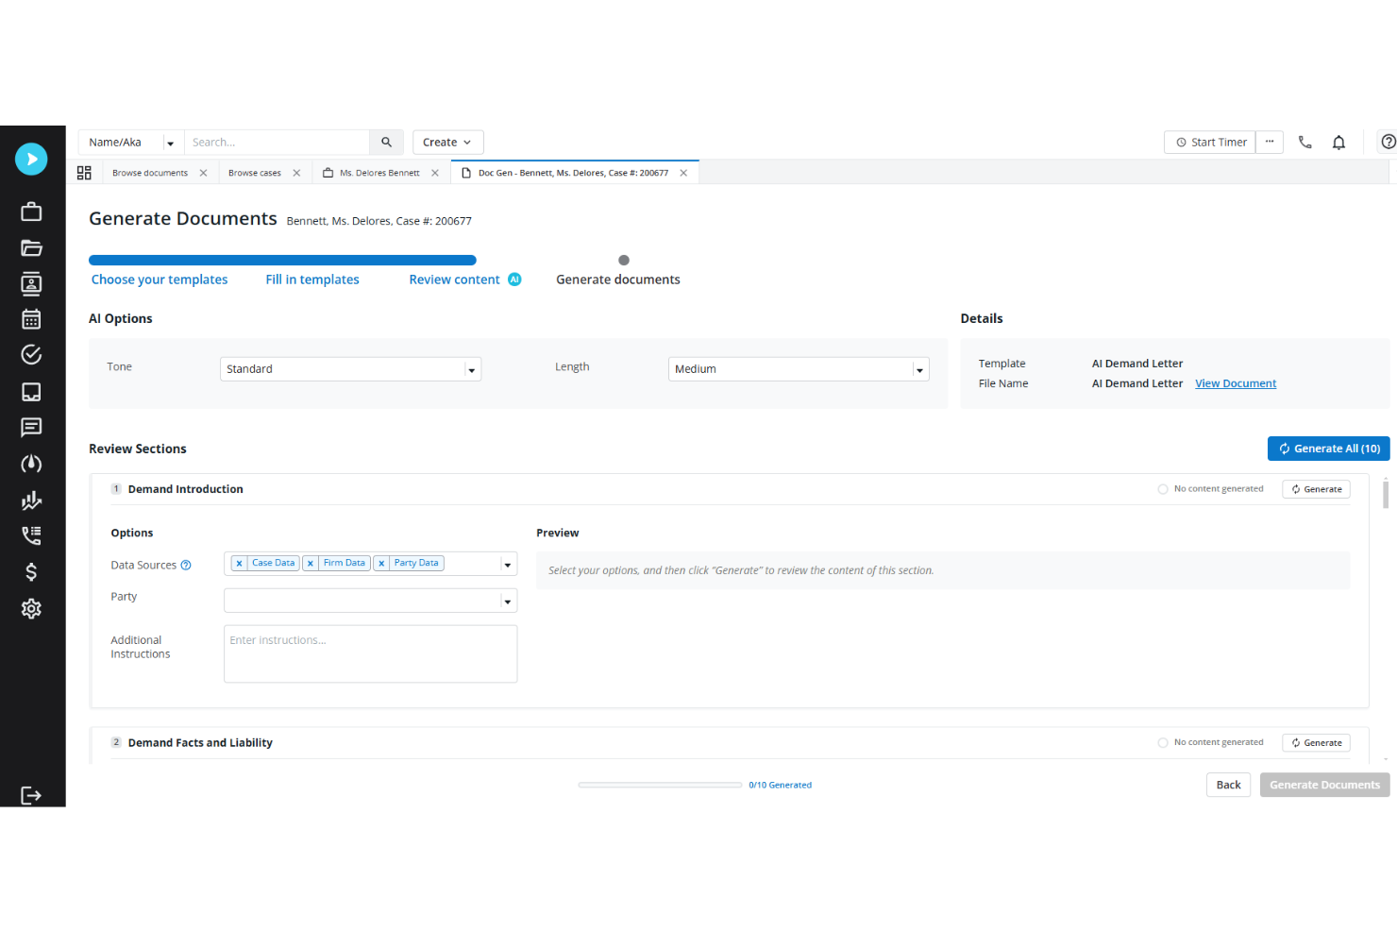The height and width of the screenshot is (932, 1397).
Task: Open the settings gear sidebar icon
Action: (31, 608)
